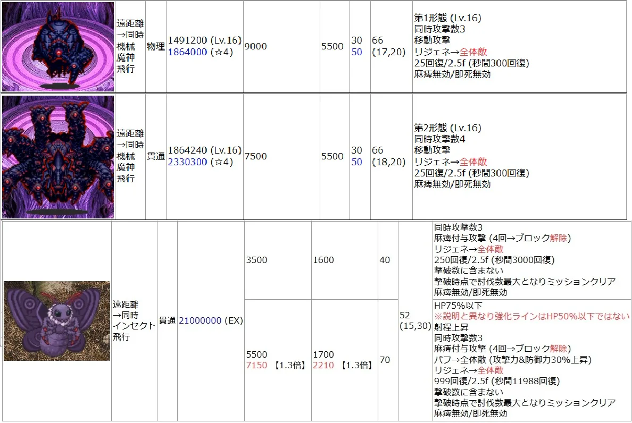Screen dimensions: 632x423
Task: Select the moth attack value 3500
Action: [257, 260]
